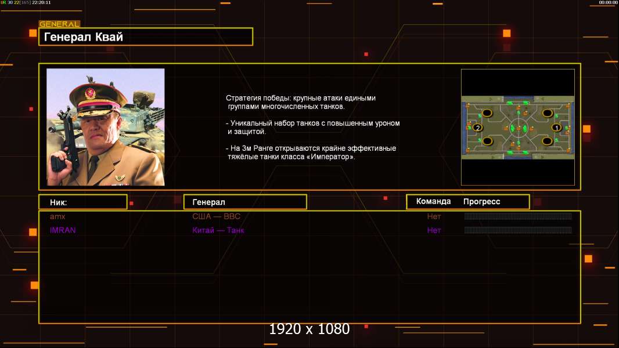
Task: Select player name amx
Action: (x=57, y=216)
